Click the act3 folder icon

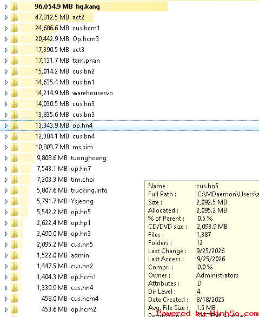point(15,50)
